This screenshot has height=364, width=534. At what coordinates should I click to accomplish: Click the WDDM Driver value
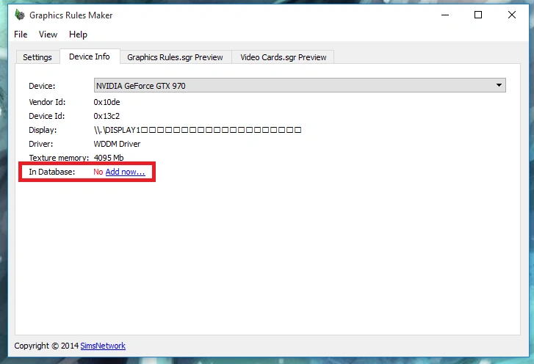click(x=117, y=144)
